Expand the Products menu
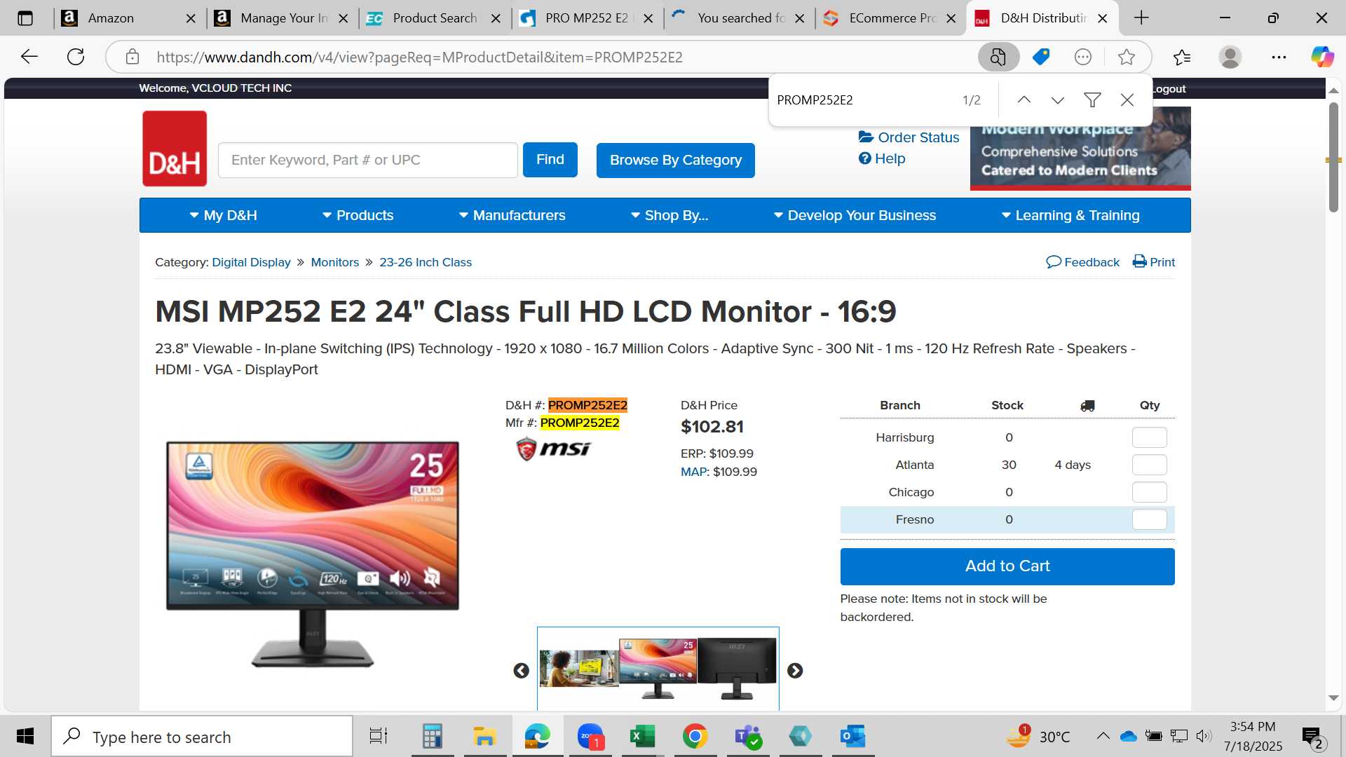The width and height of the screenshot is (1346, 757). click(x=358, y=215)
